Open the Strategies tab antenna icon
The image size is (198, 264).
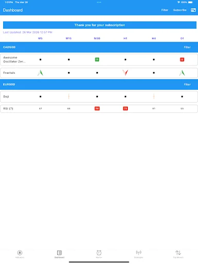(x=139, y=253)
